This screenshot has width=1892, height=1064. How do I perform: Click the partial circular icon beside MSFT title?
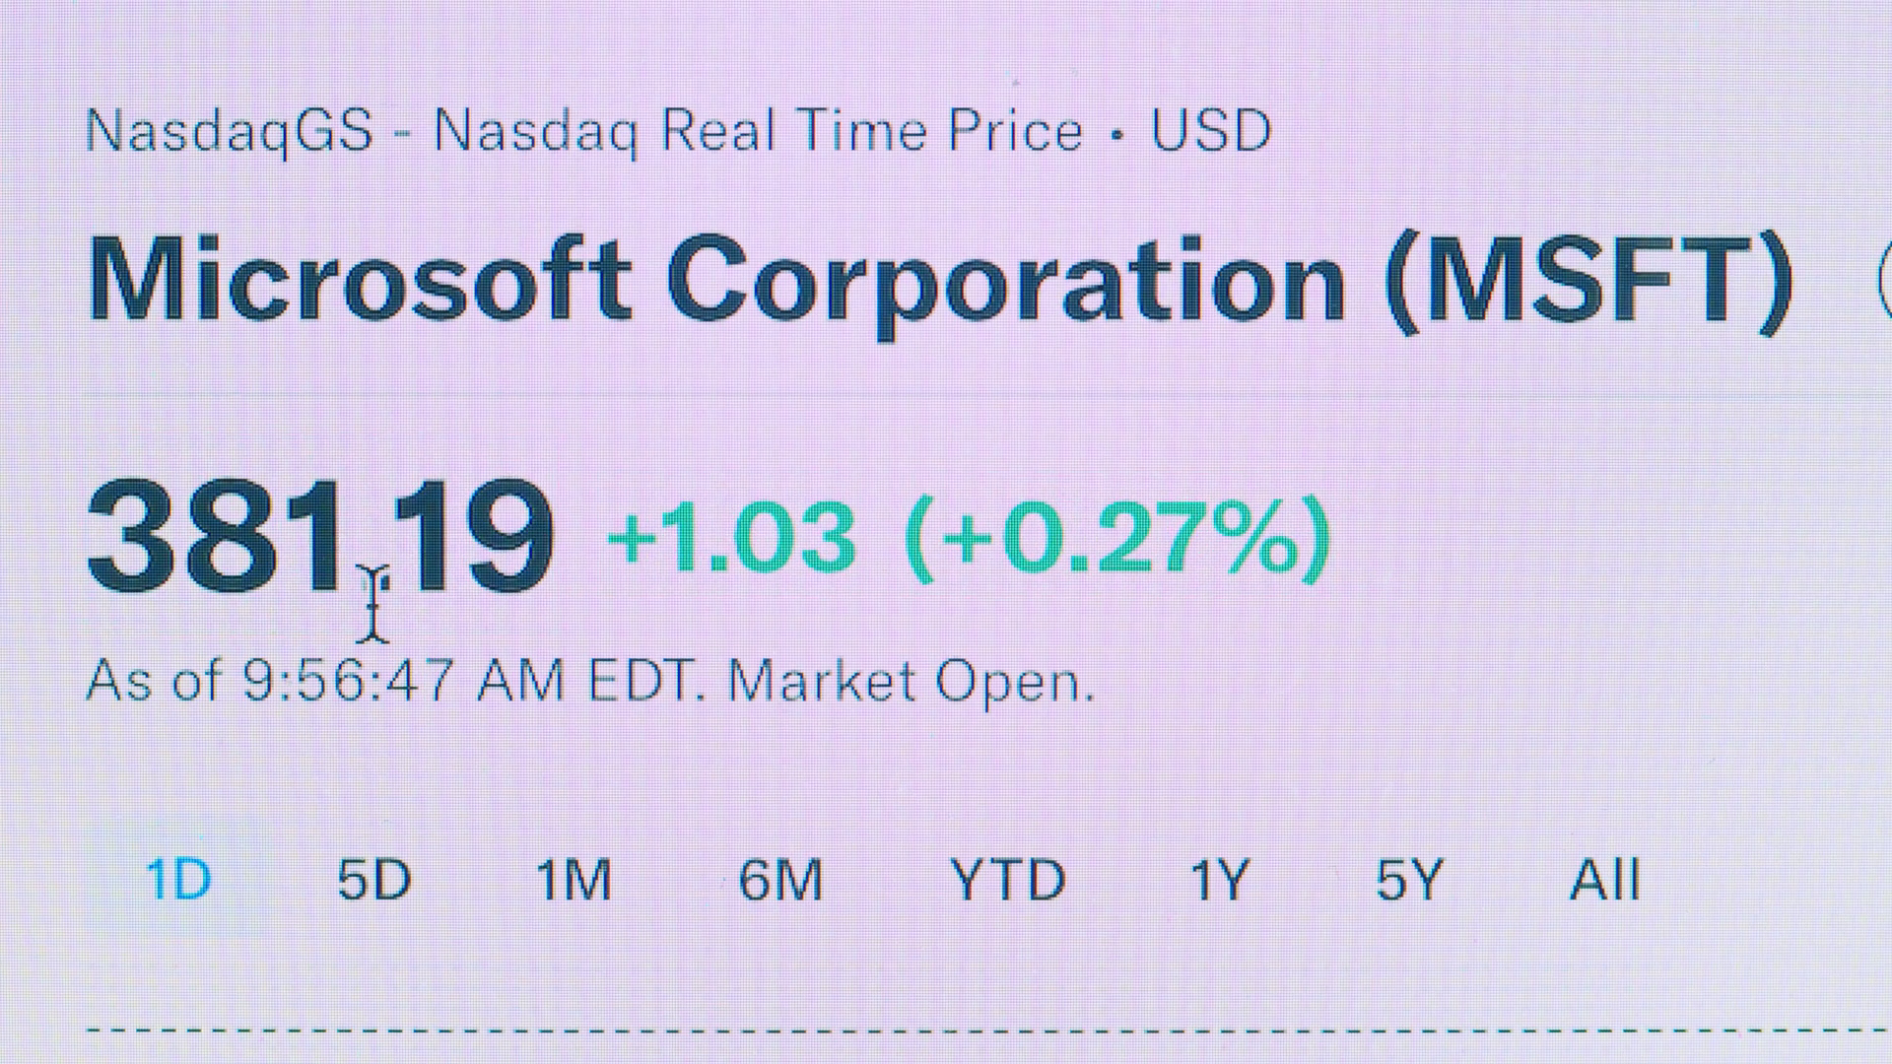click(x=1883, y=281)
